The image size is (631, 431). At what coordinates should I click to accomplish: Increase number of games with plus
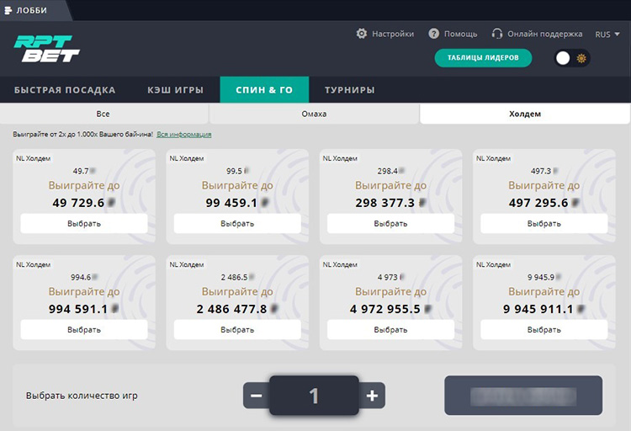coord(372,396)
